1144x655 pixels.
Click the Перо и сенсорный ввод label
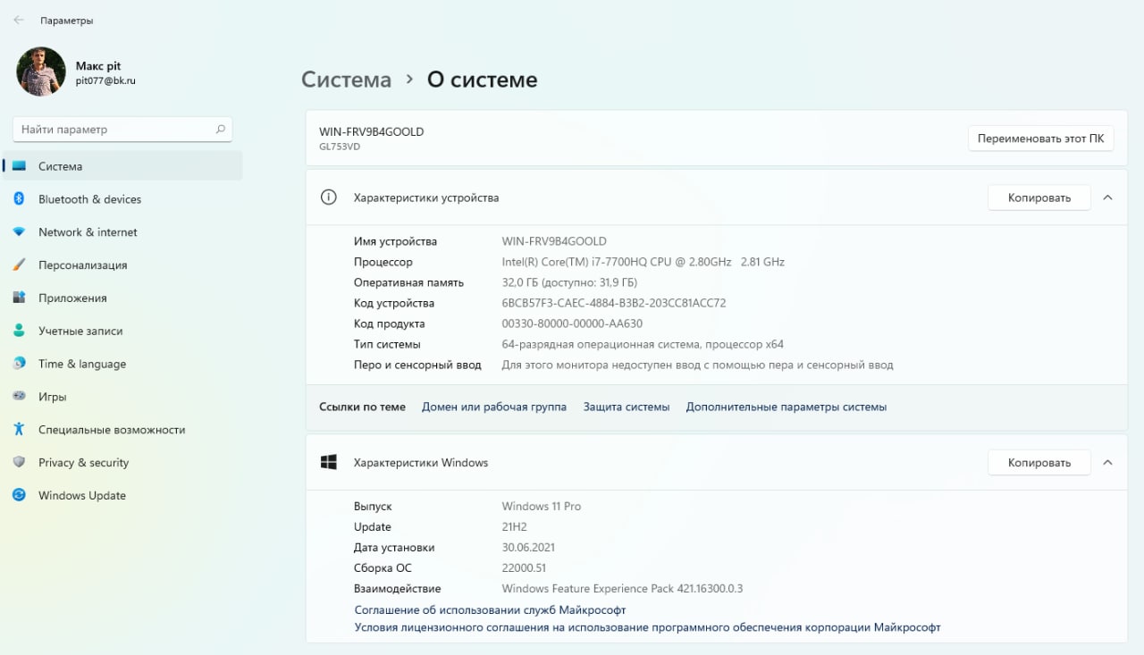(417, 365)
